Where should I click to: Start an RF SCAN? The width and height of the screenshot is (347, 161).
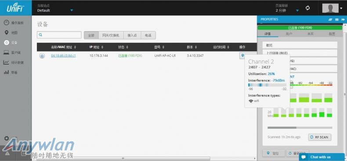[x=320, y=137]
